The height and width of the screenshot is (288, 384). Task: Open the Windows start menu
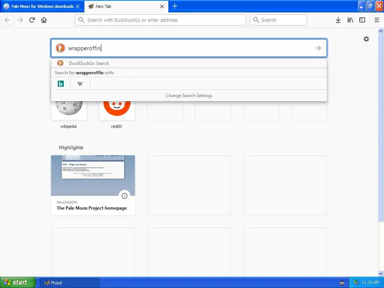pos(18,282)
